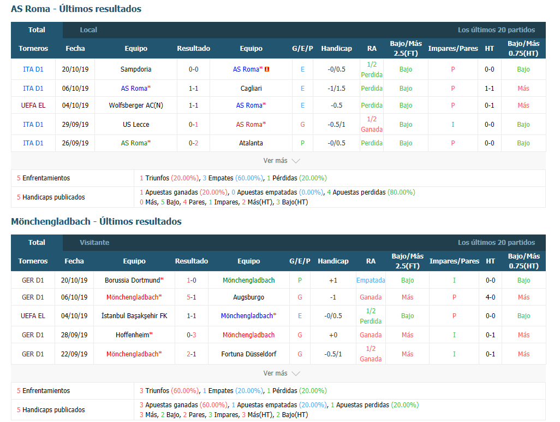Click AS Roma in Sampdoria match row
560x422 pixels.
click(x=247, y=69)
